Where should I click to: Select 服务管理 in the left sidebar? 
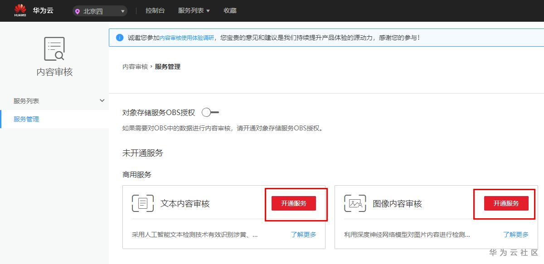pyautogui.click(x=54, y=119)
